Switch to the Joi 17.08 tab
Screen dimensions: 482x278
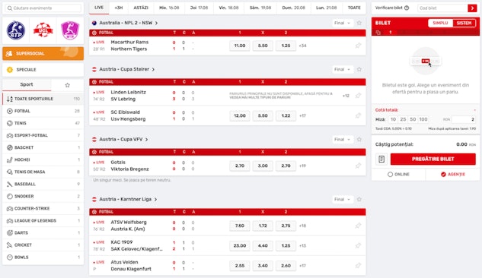point(199,8)
